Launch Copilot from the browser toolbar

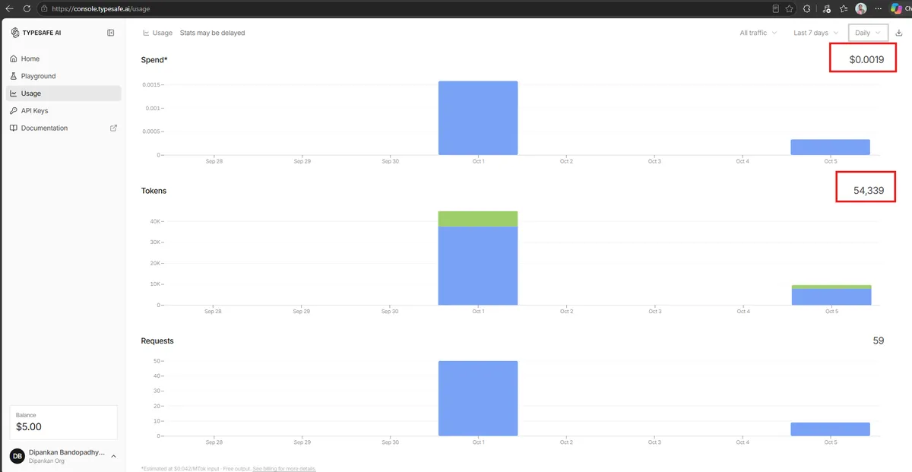point(895,8)
